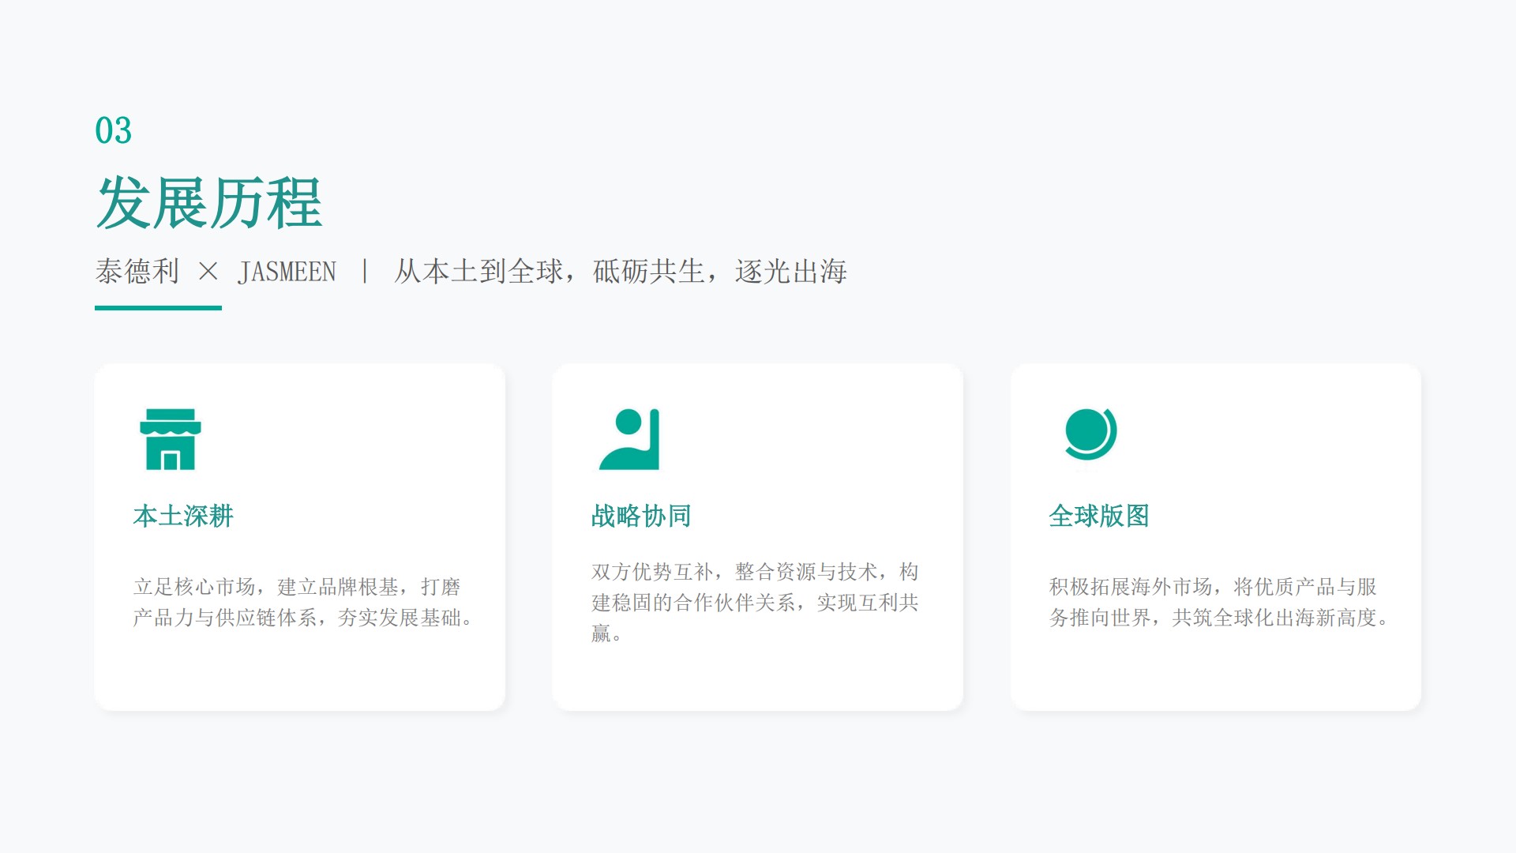Click the person partnership icon above 战略协同
The width and height of the screenshot is (1516, 853).
tap(629, 439)
